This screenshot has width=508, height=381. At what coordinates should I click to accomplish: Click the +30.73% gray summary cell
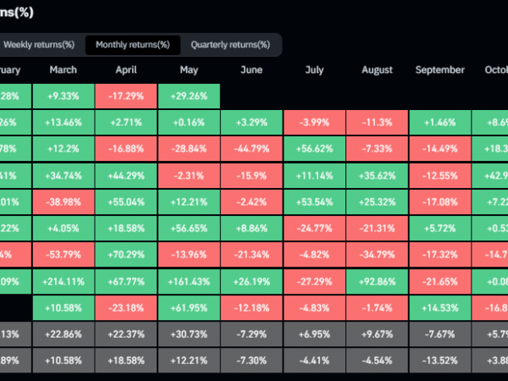pos(189,334)
